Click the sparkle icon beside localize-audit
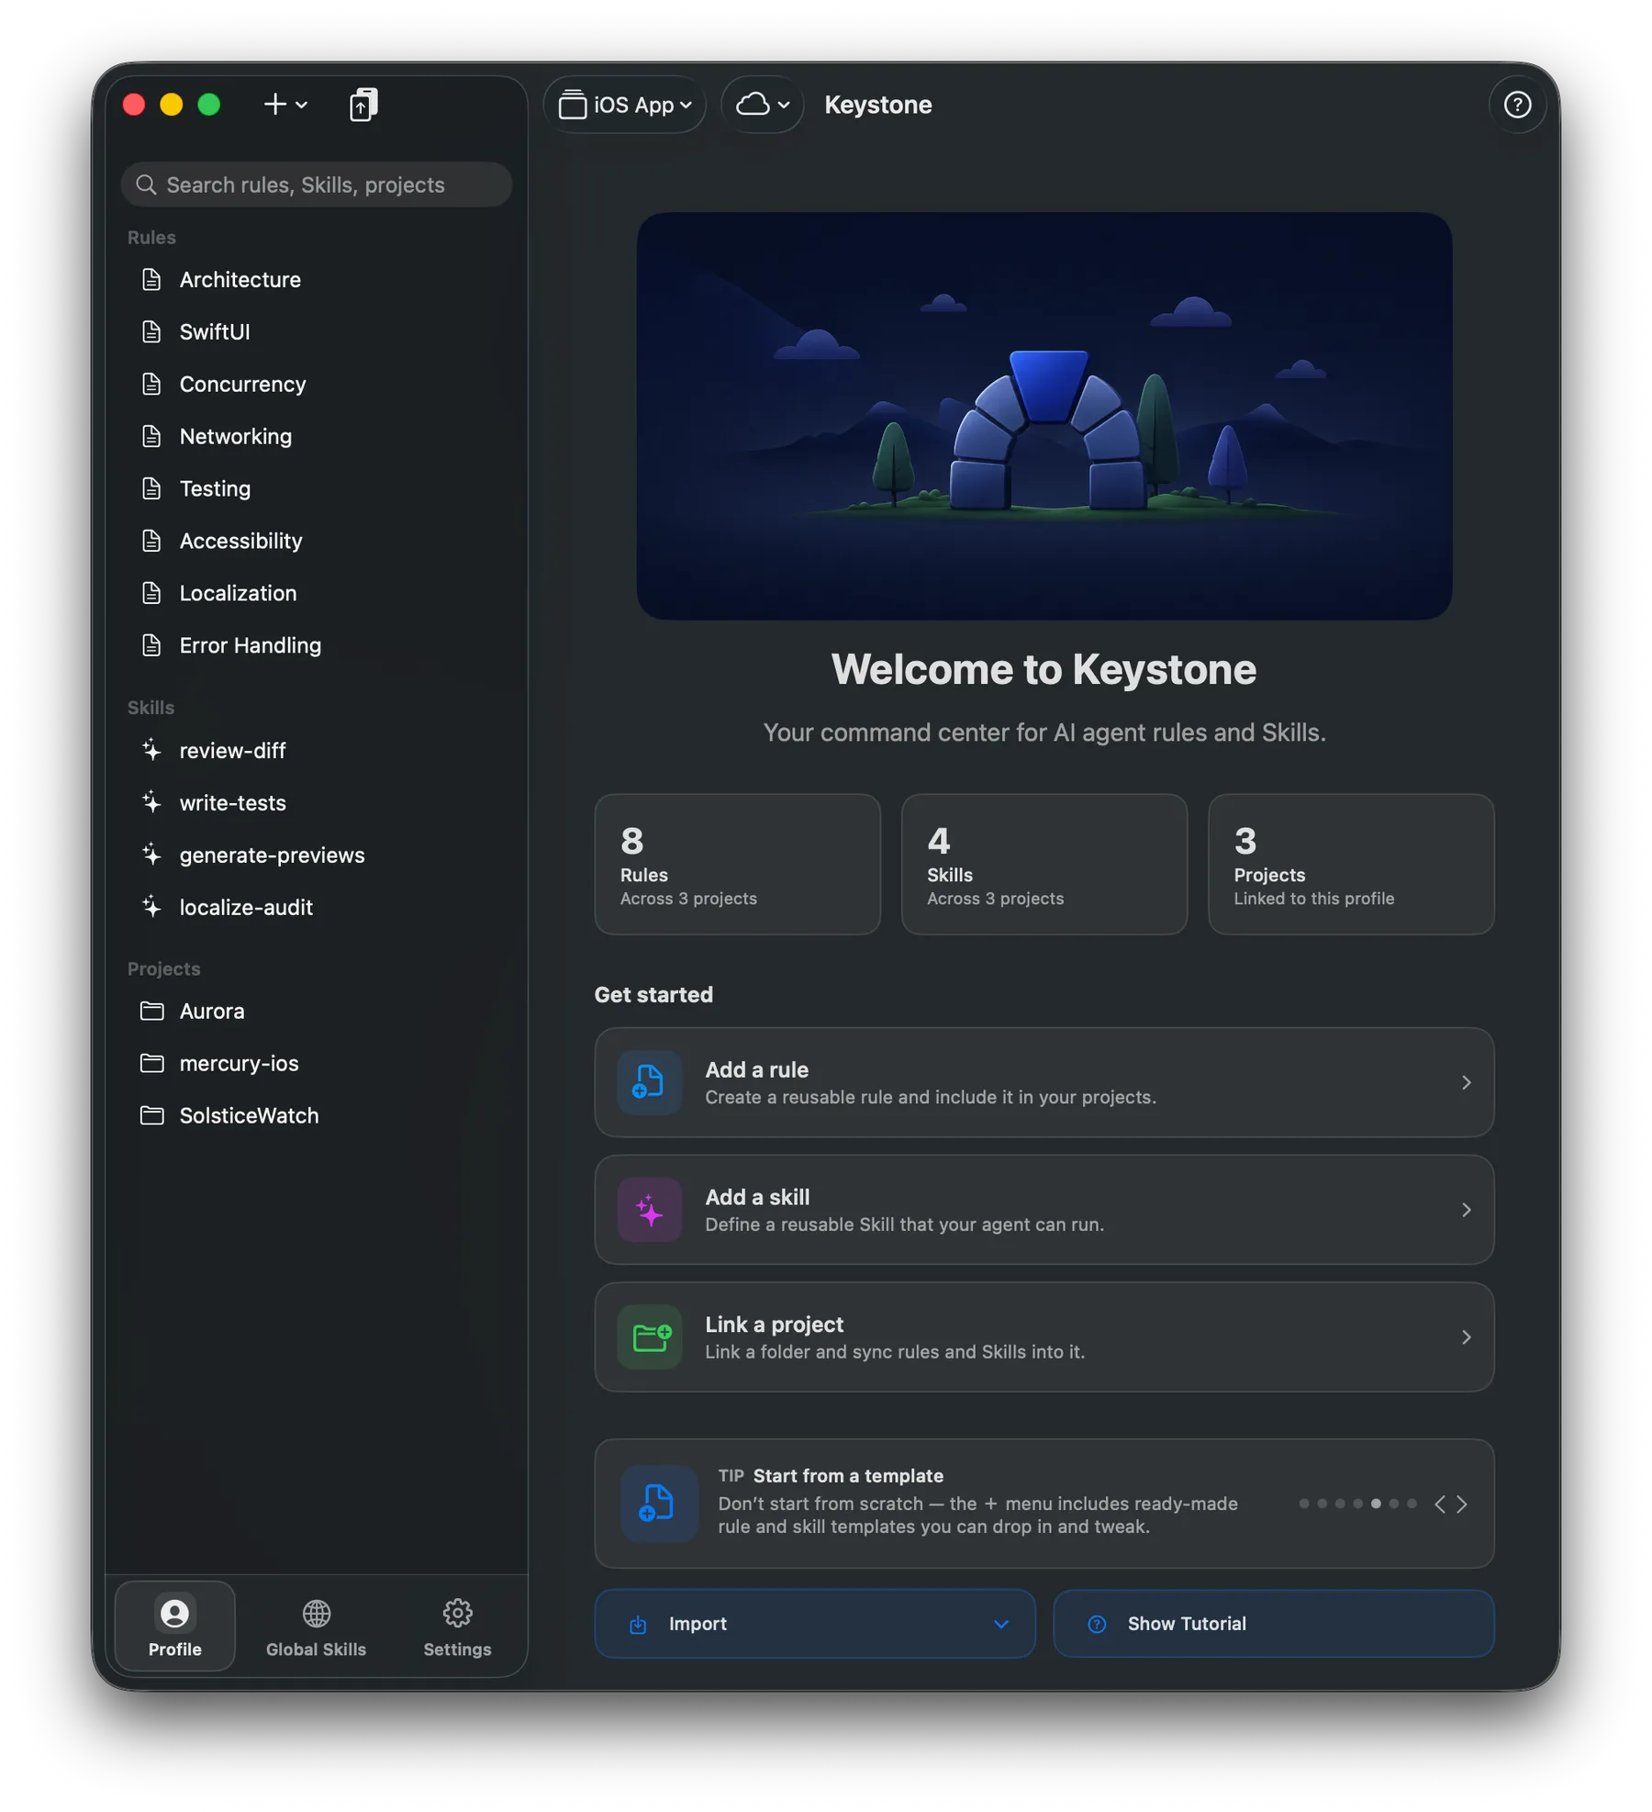Image resolution: width=1652 pixels, height=1812 pixels. pyautogui.click(x=151, y=908)
